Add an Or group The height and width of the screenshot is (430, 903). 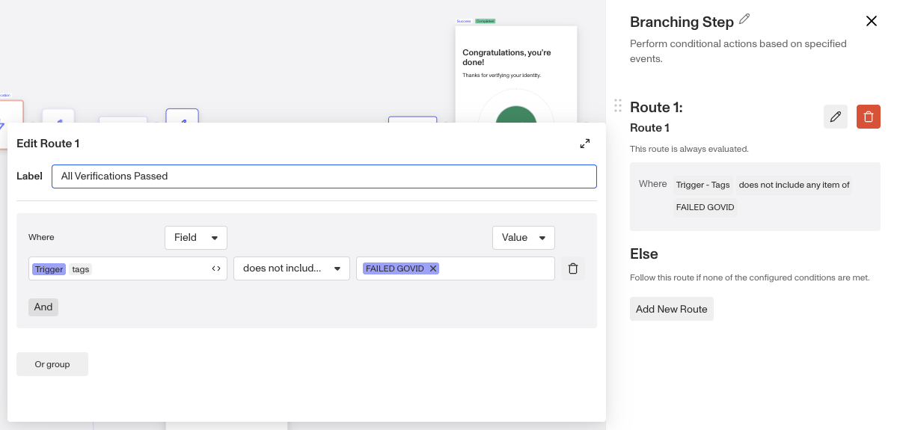click(52, 364)
